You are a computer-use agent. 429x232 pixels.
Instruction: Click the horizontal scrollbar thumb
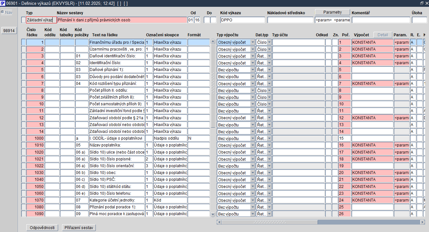[x=270, y=222]
